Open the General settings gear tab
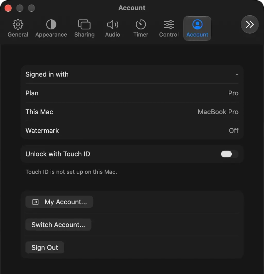The height and width of the screenshot is (274, 264). pos(18,28)
